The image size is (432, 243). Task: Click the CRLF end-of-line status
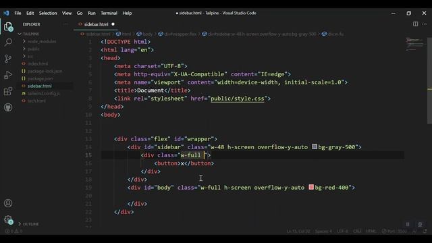pyautogui.click(x=357, y=231)
